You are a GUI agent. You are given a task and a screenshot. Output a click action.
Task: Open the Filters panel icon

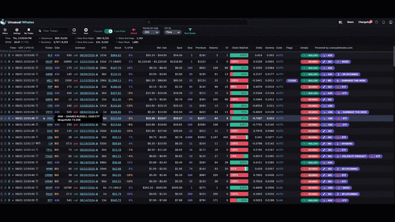pyautogui.click(x=5, y=30)
